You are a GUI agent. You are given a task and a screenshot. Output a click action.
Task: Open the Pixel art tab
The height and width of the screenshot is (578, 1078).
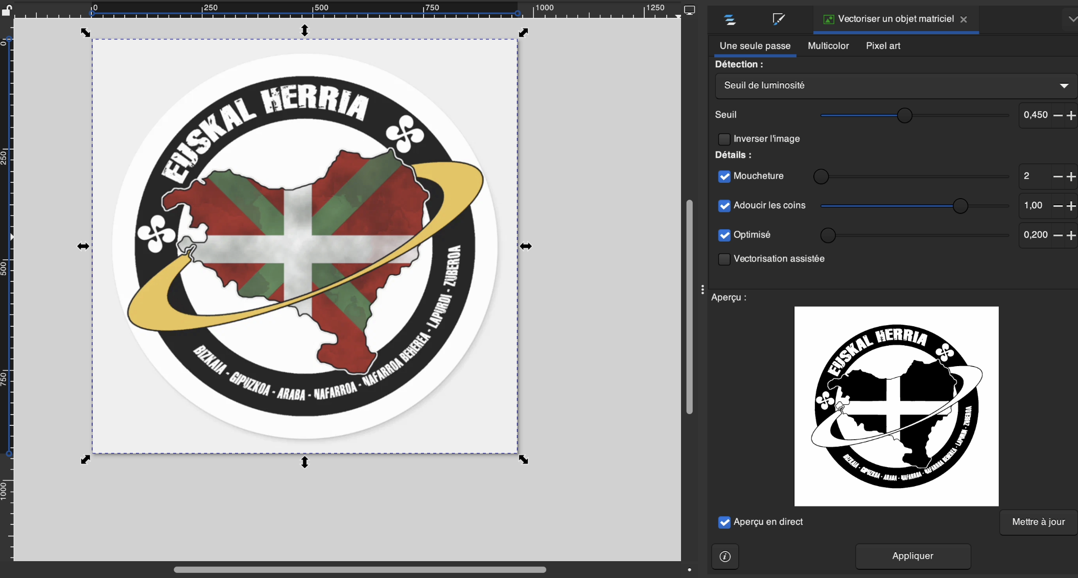882,46
